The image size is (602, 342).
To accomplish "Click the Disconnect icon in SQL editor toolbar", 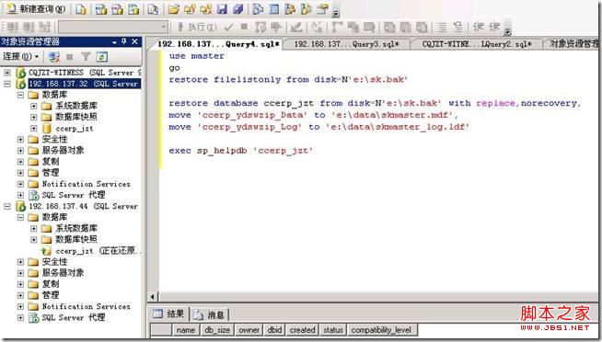I will tap(29, 27).
